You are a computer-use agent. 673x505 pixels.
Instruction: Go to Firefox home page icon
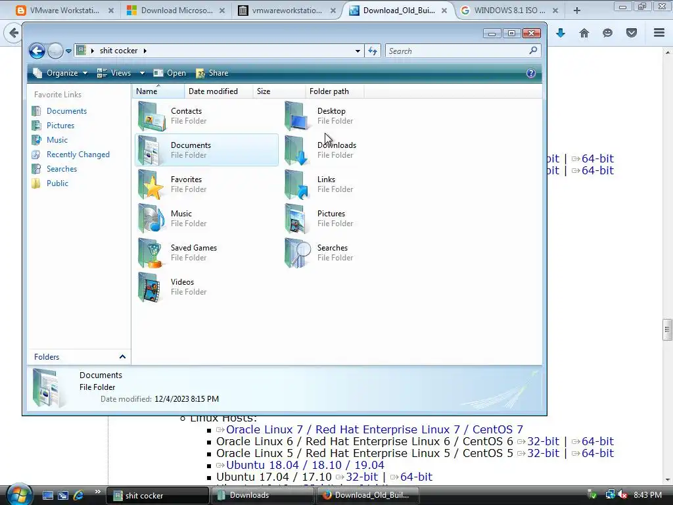[584, 33]
